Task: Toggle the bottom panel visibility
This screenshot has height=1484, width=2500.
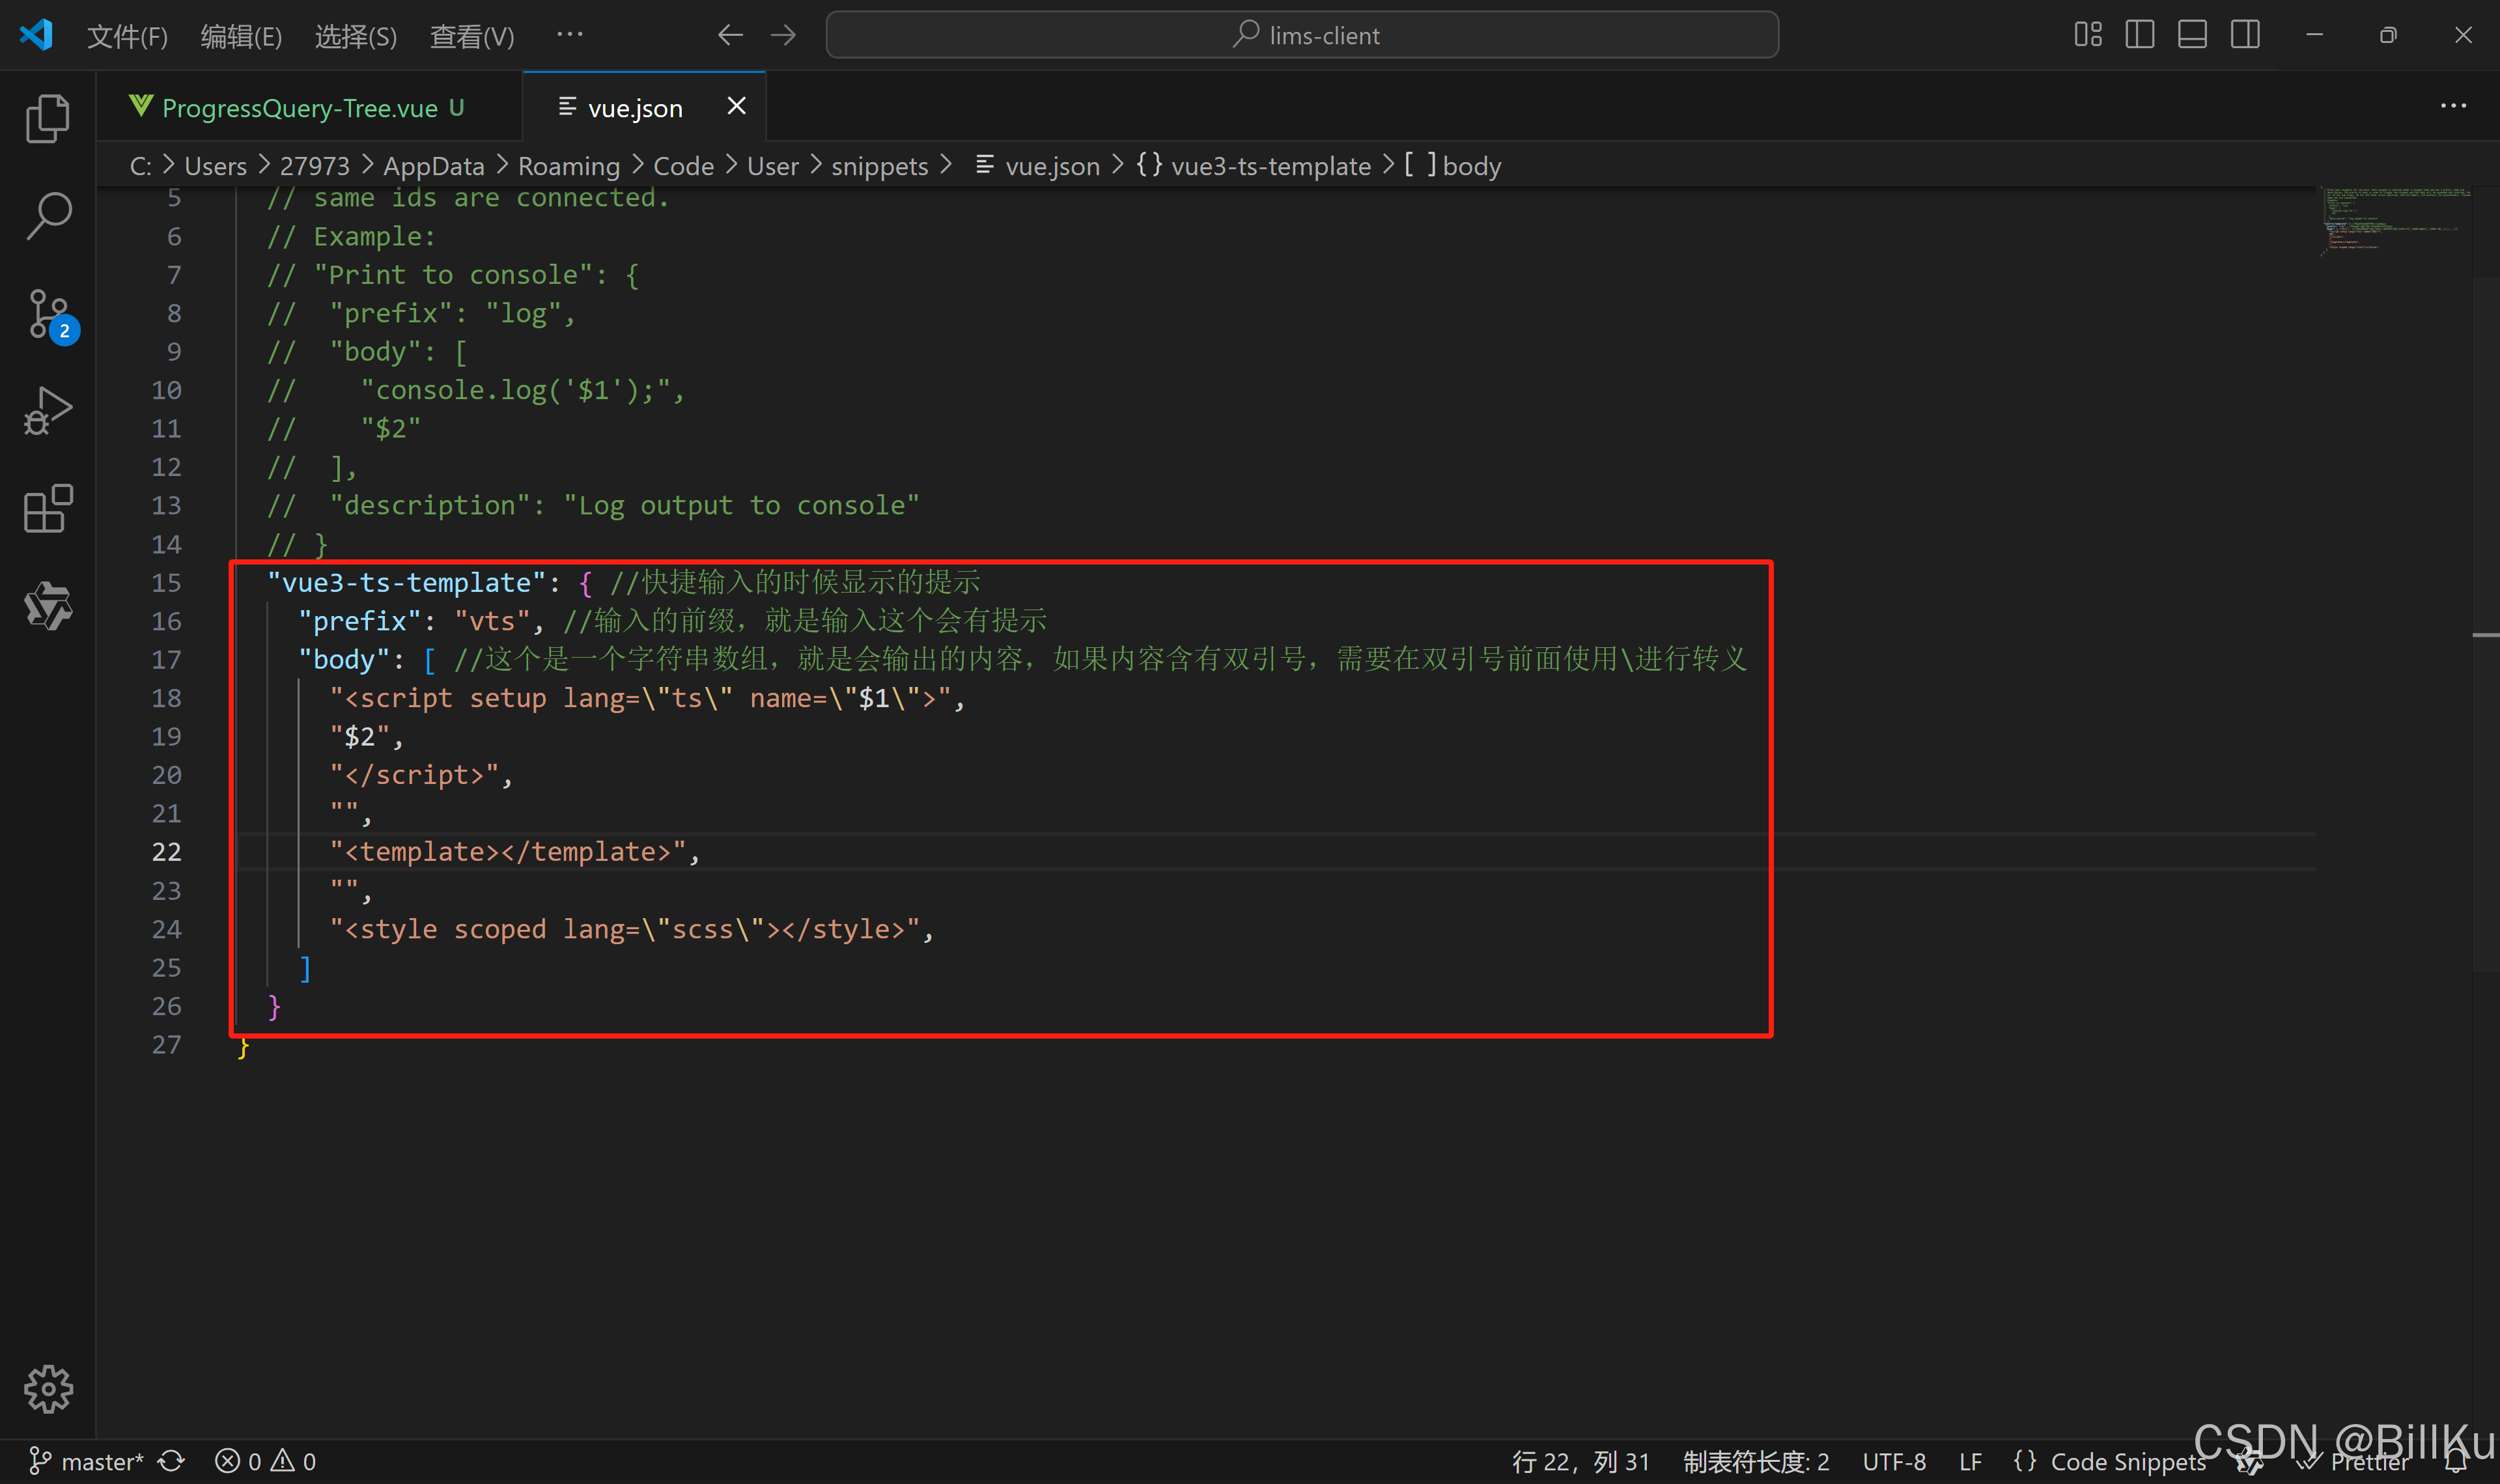Action: (x=2192, y=35)
